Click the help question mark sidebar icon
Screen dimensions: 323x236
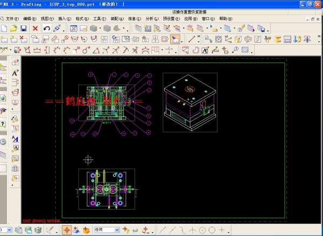click(x=3, y=123)
